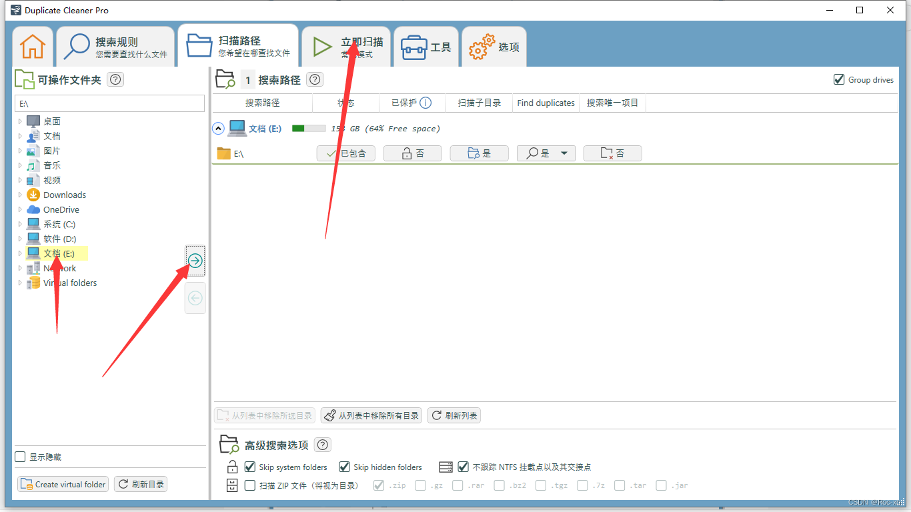This screenshot has height=512, width=911.
Task: Click the help icon beside 可操作文件夹
Action: pos(115,80)
